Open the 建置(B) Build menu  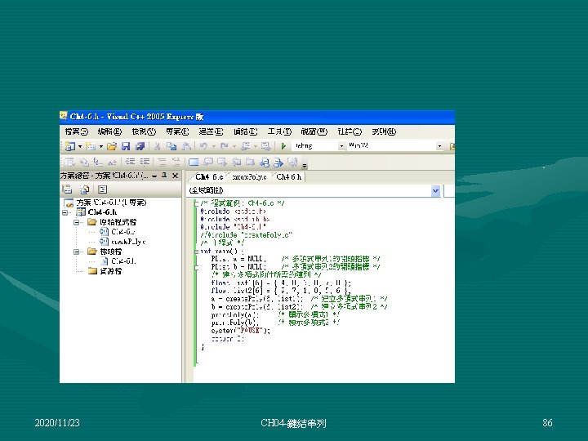pyautogui.click(x=212, y=131)
